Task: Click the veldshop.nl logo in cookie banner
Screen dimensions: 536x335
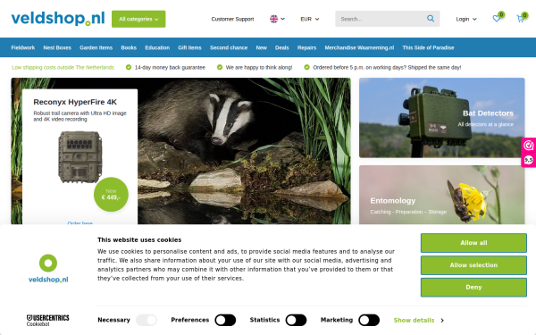Action: (48, 269)
